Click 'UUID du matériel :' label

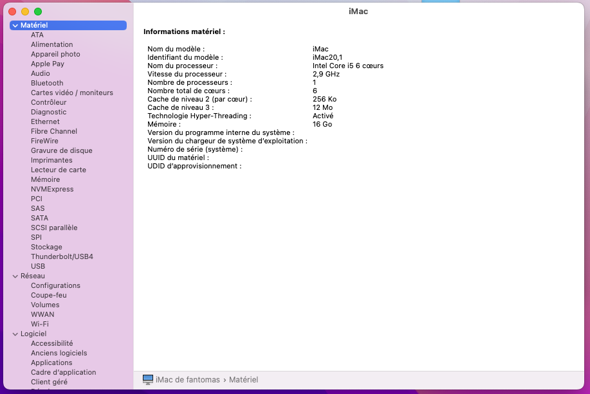pyautogui.click(x=178, y=157)
